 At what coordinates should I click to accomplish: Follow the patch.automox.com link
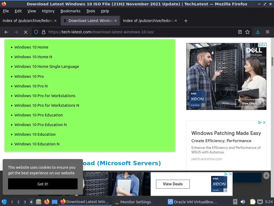point(207,159)
